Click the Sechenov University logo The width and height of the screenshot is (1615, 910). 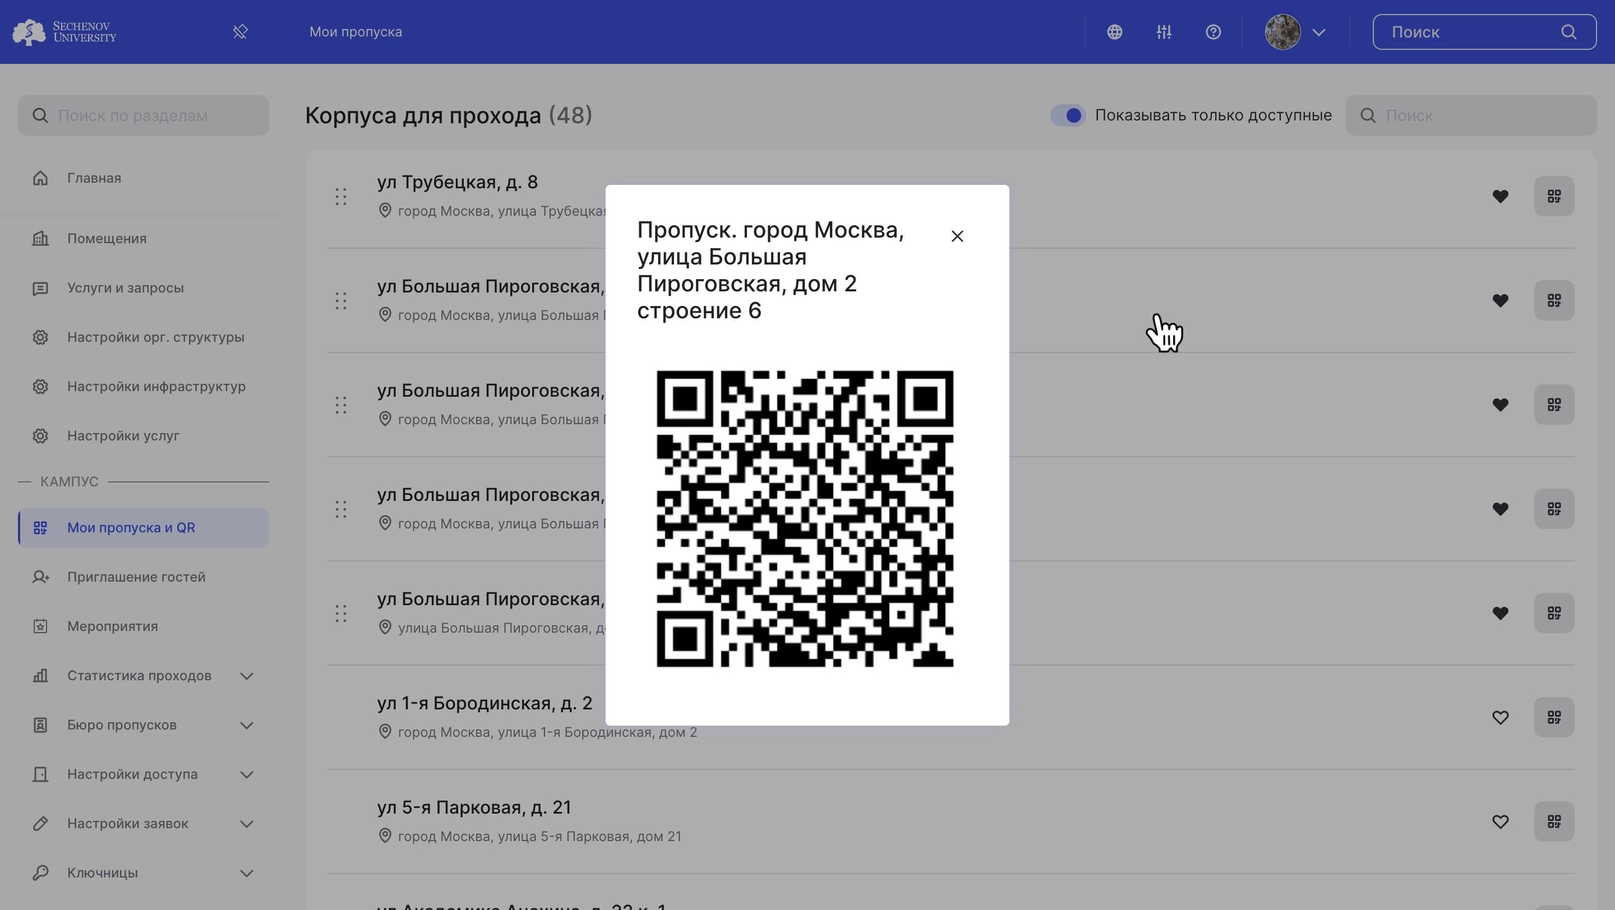click(x=64, y=32)
